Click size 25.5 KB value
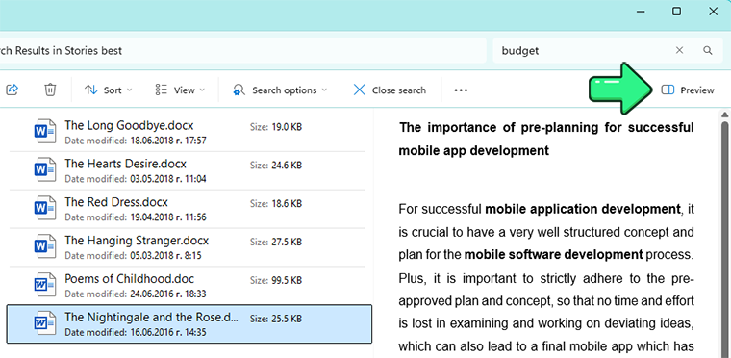731x358 pixels. click(x=287, y=319)
